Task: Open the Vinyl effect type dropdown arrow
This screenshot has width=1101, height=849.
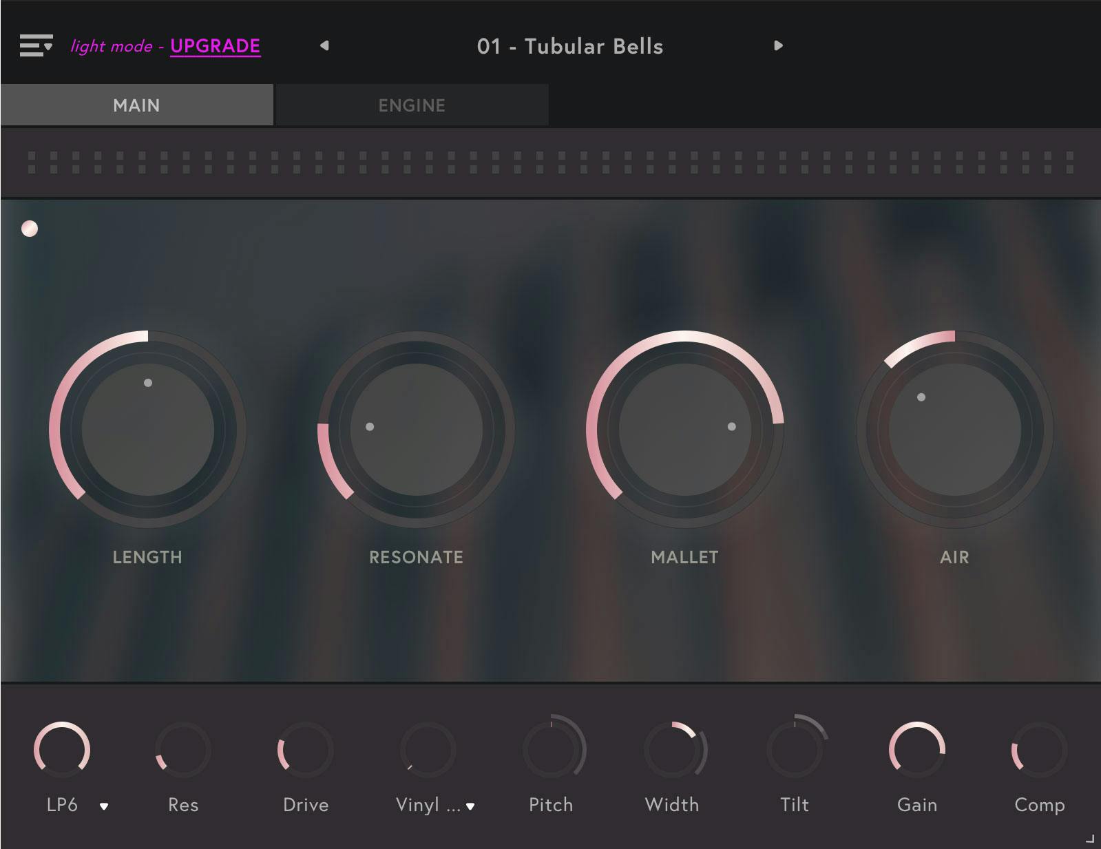Action: (x=470, y=806)
